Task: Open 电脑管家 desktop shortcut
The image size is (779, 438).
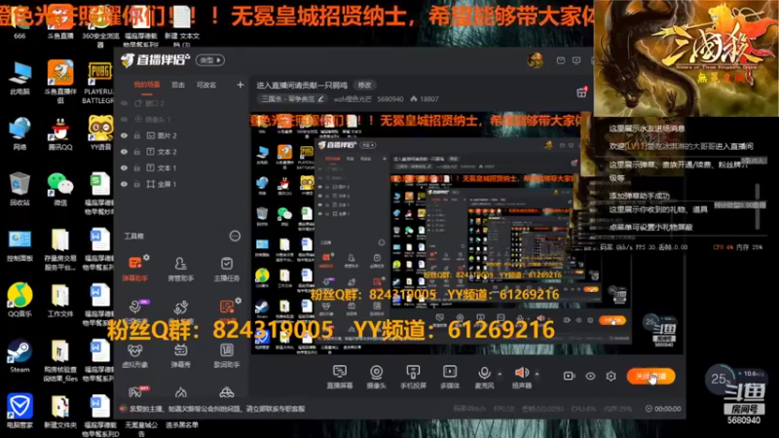Action: (x=19, y=411)
